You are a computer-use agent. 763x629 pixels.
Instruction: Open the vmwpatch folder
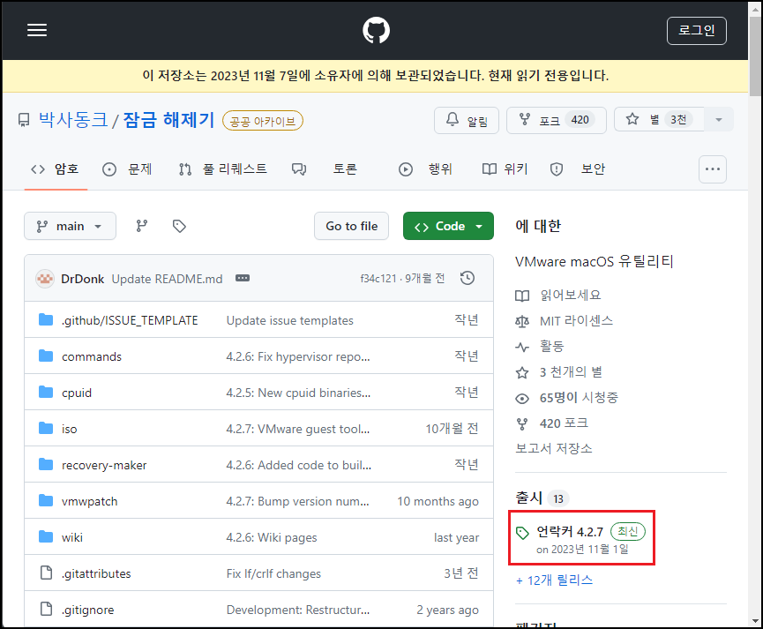[x=90, y=501]
